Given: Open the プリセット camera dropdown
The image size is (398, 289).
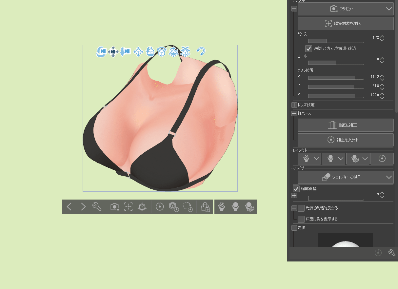Looking at the screenshot, I should (346, 9).
